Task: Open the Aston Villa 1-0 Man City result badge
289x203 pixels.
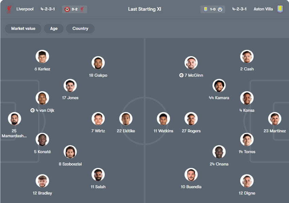Action: tap(213, 9)
